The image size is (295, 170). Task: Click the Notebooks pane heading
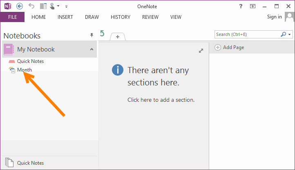pyautogui.click(x=22, y=36)
